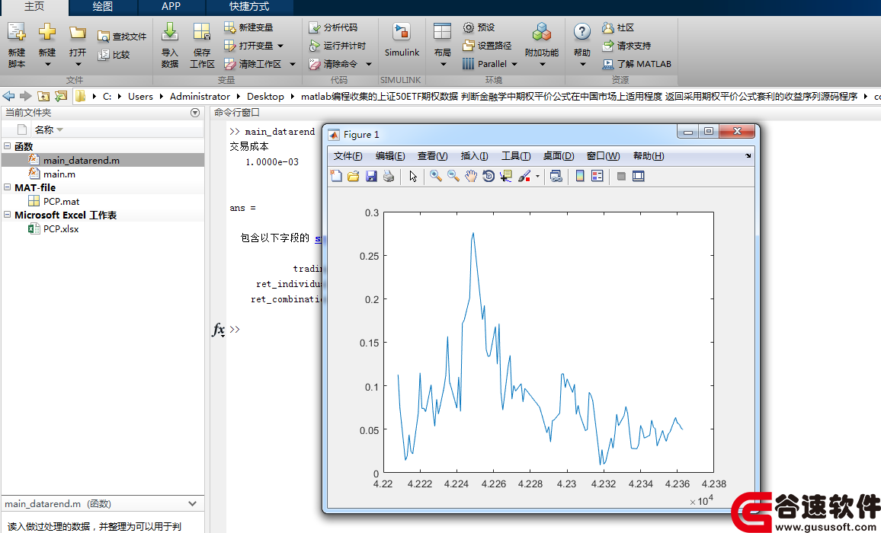Switch to the Shortcuts (快捷方式) tab
This screenshot has height=533, width=881.
tap(249, 7)
